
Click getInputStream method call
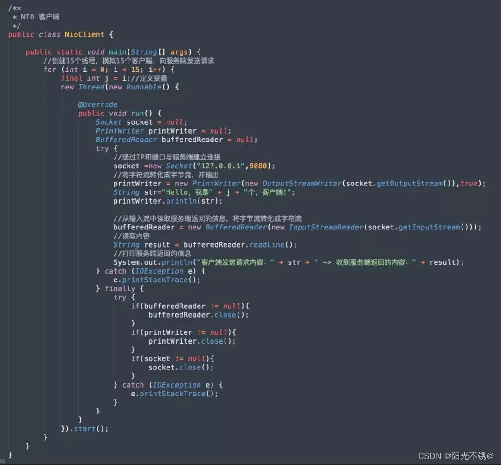430,227
